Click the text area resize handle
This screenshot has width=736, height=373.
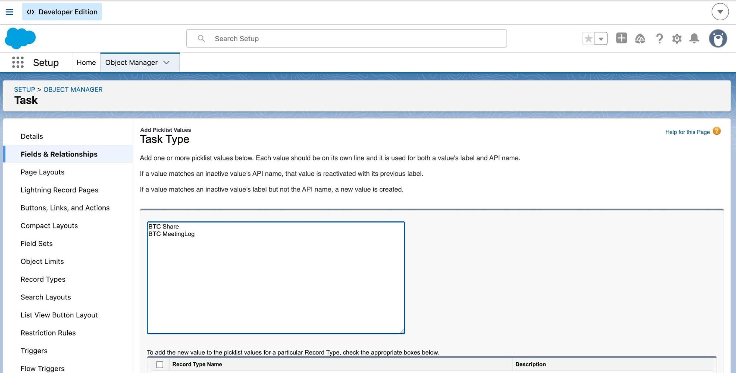click(402, 331)
